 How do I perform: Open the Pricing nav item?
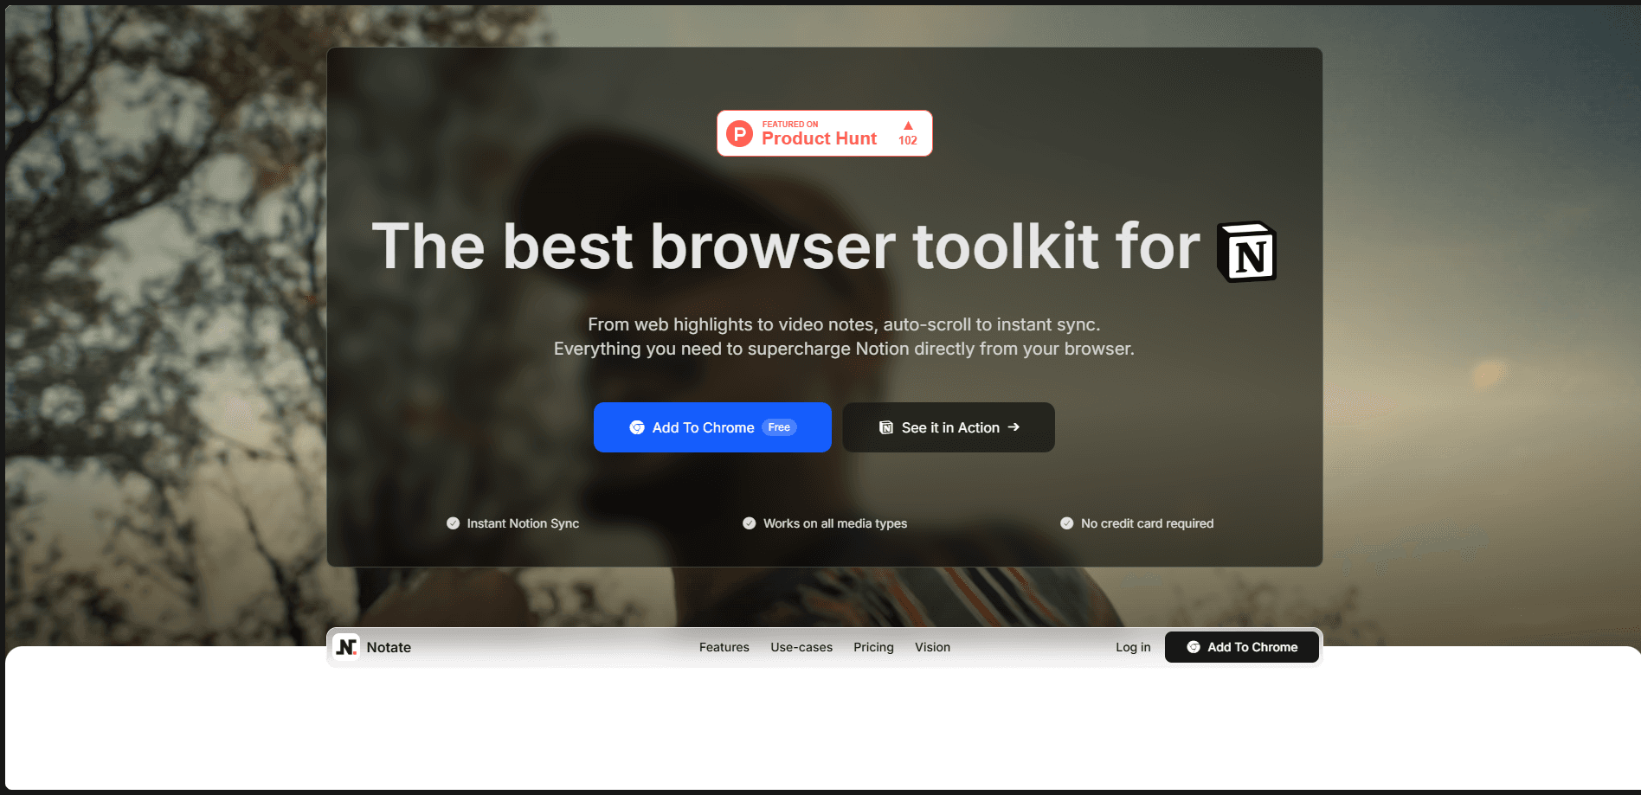[x=873, y=647]
